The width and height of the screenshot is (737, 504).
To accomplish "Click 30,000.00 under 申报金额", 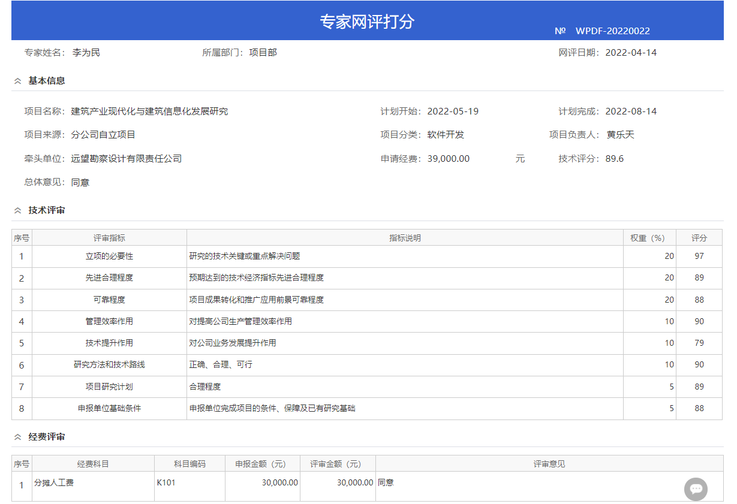I will tap(280, 482).
